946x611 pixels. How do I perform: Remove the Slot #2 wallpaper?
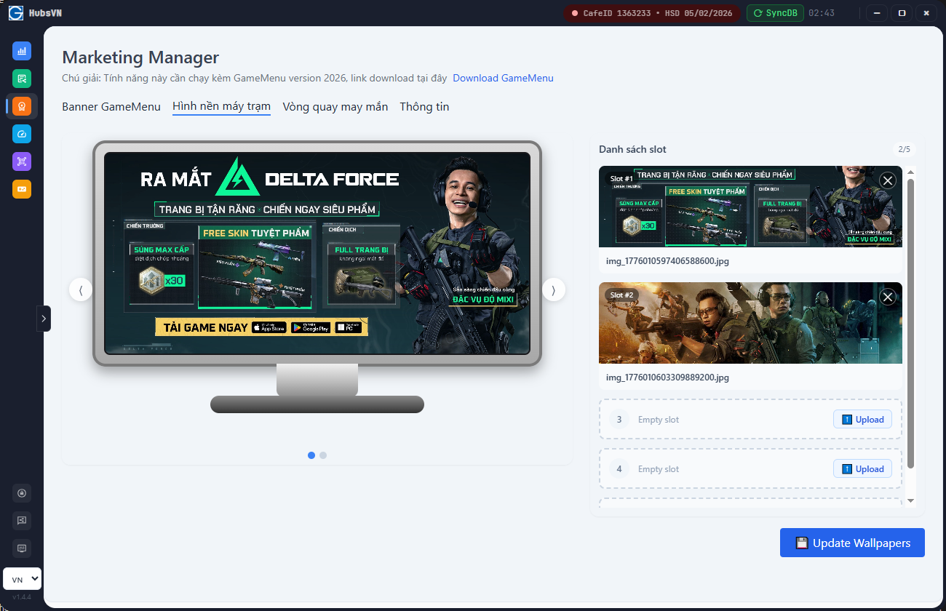click(x=887, y=297)
